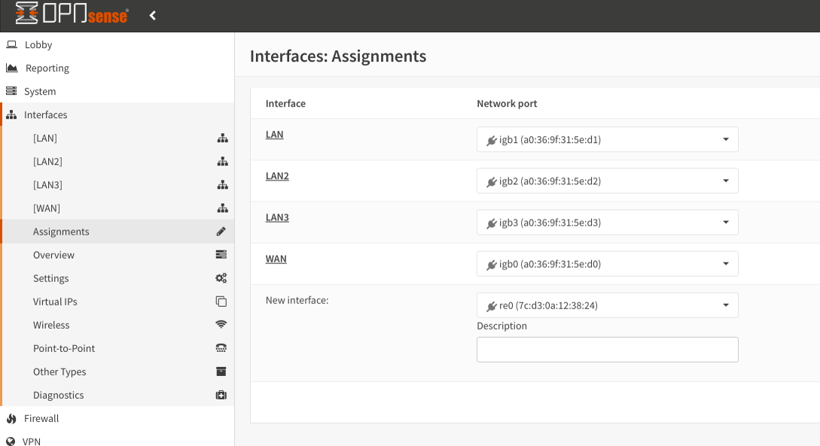Open LAN network port dropdown (igb1)
The height and width of the screenshot is (446, 820).
pyautogui.click(x=607, y=139)
